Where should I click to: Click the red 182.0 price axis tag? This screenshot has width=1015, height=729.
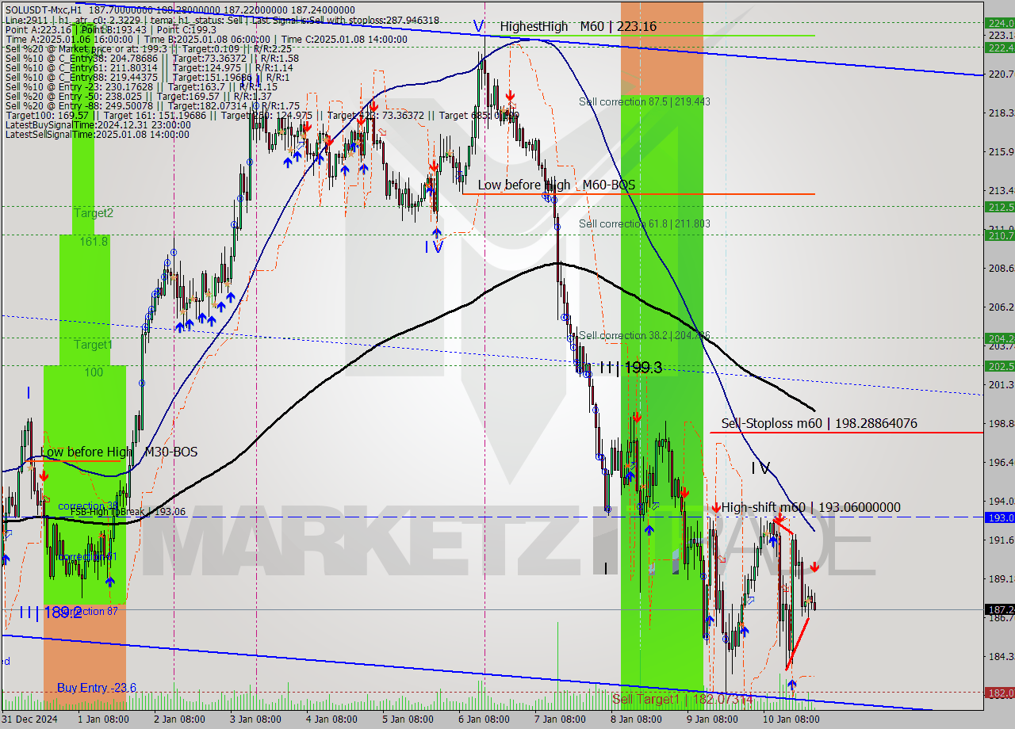[x=999, y=693]
